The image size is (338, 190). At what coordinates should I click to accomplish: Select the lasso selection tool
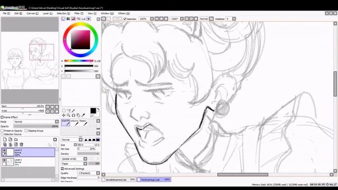point(69,110)
